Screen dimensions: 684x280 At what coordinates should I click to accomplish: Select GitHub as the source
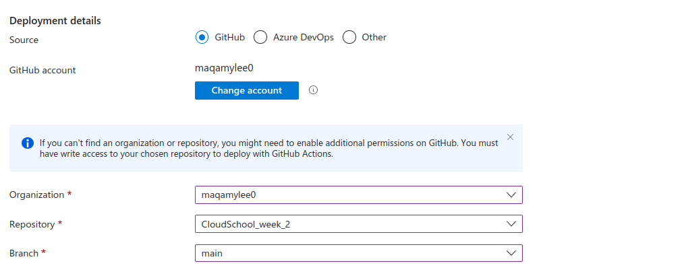point(202,38)
